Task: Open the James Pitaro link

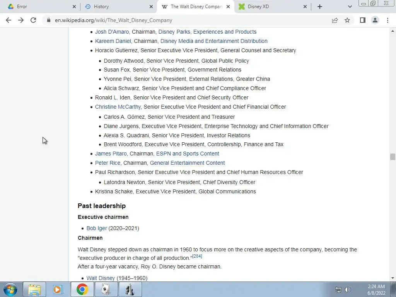Action: tap(111, 154)
